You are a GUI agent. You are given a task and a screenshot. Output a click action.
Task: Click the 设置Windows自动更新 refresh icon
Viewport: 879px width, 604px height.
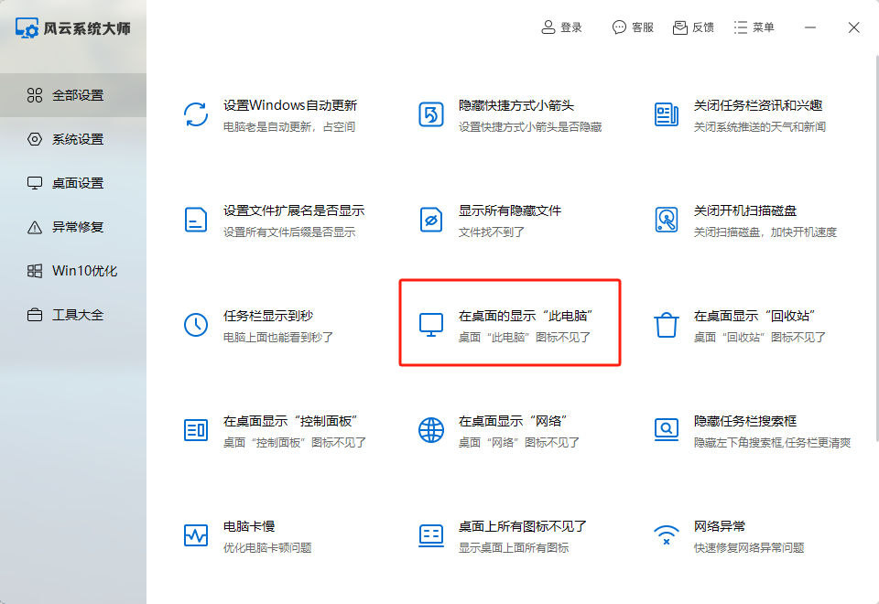coord(196,114)
